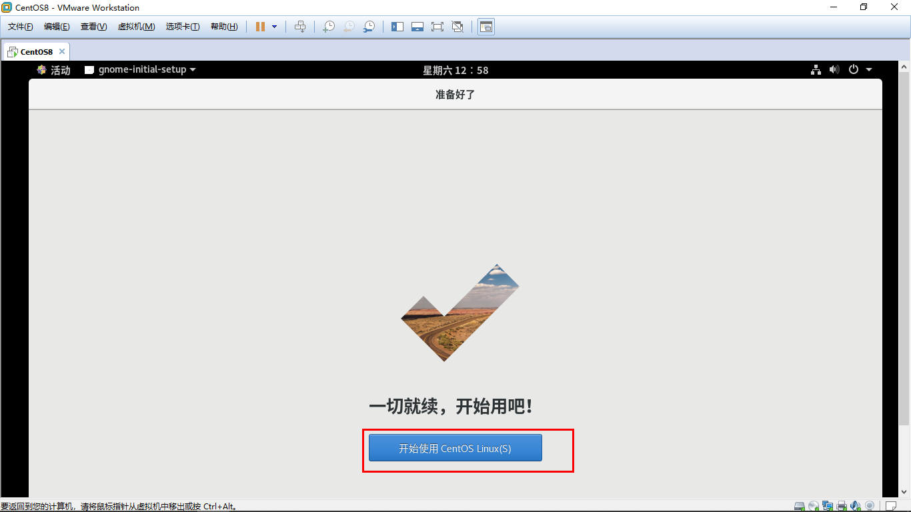Viewport: 911px width, 512px height.
Task: Click the network adapter status icon
Action: 828,506
